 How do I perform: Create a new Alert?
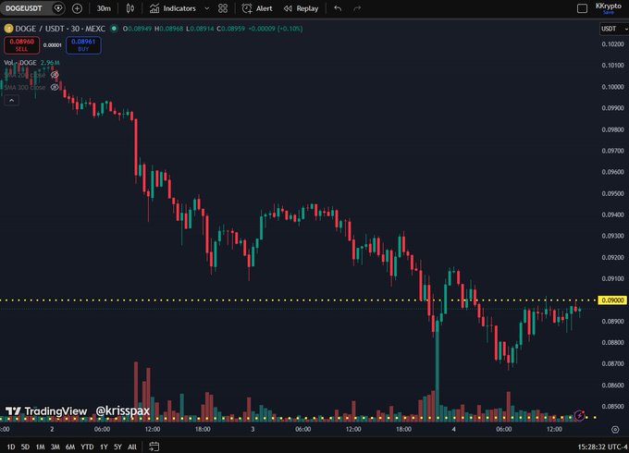tap(257, 8)
